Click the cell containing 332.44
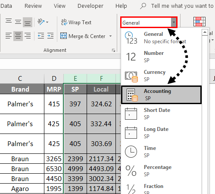Viewport: 215px width, 194px height. tap(101, 124)
